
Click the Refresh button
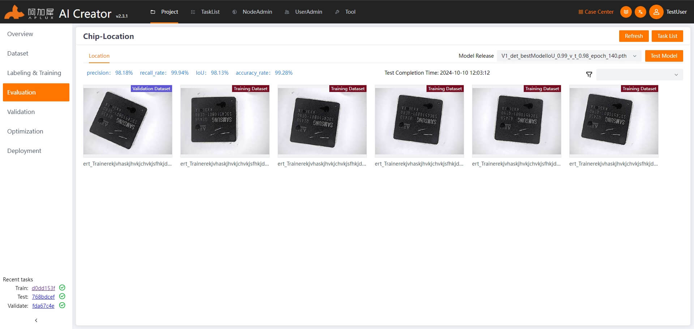point(634,36)
